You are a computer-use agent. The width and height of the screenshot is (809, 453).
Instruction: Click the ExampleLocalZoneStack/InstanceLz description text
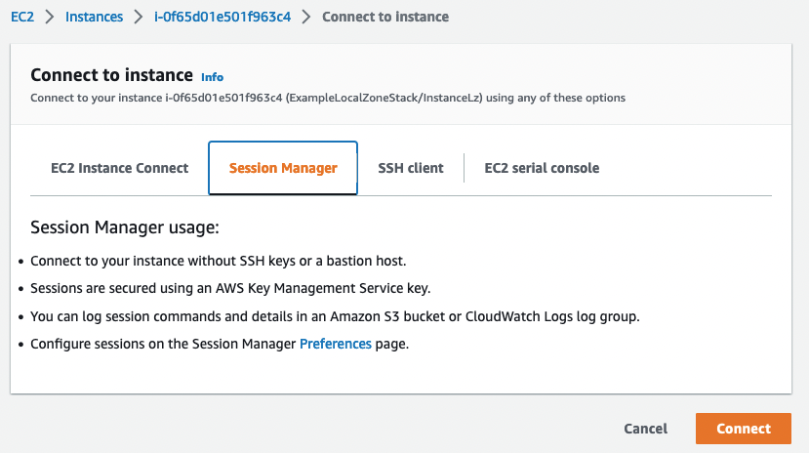click(384, 98)
